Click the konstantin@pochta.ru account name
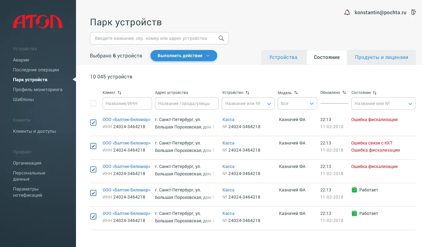 tap(381, 13)
